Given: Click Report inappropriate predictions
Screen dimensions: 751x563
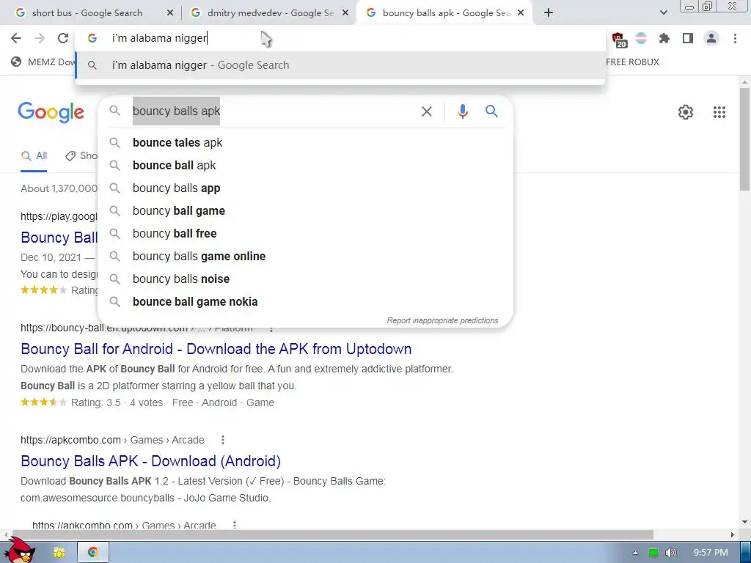Looking at the screenshot, I should click(442, 321).
